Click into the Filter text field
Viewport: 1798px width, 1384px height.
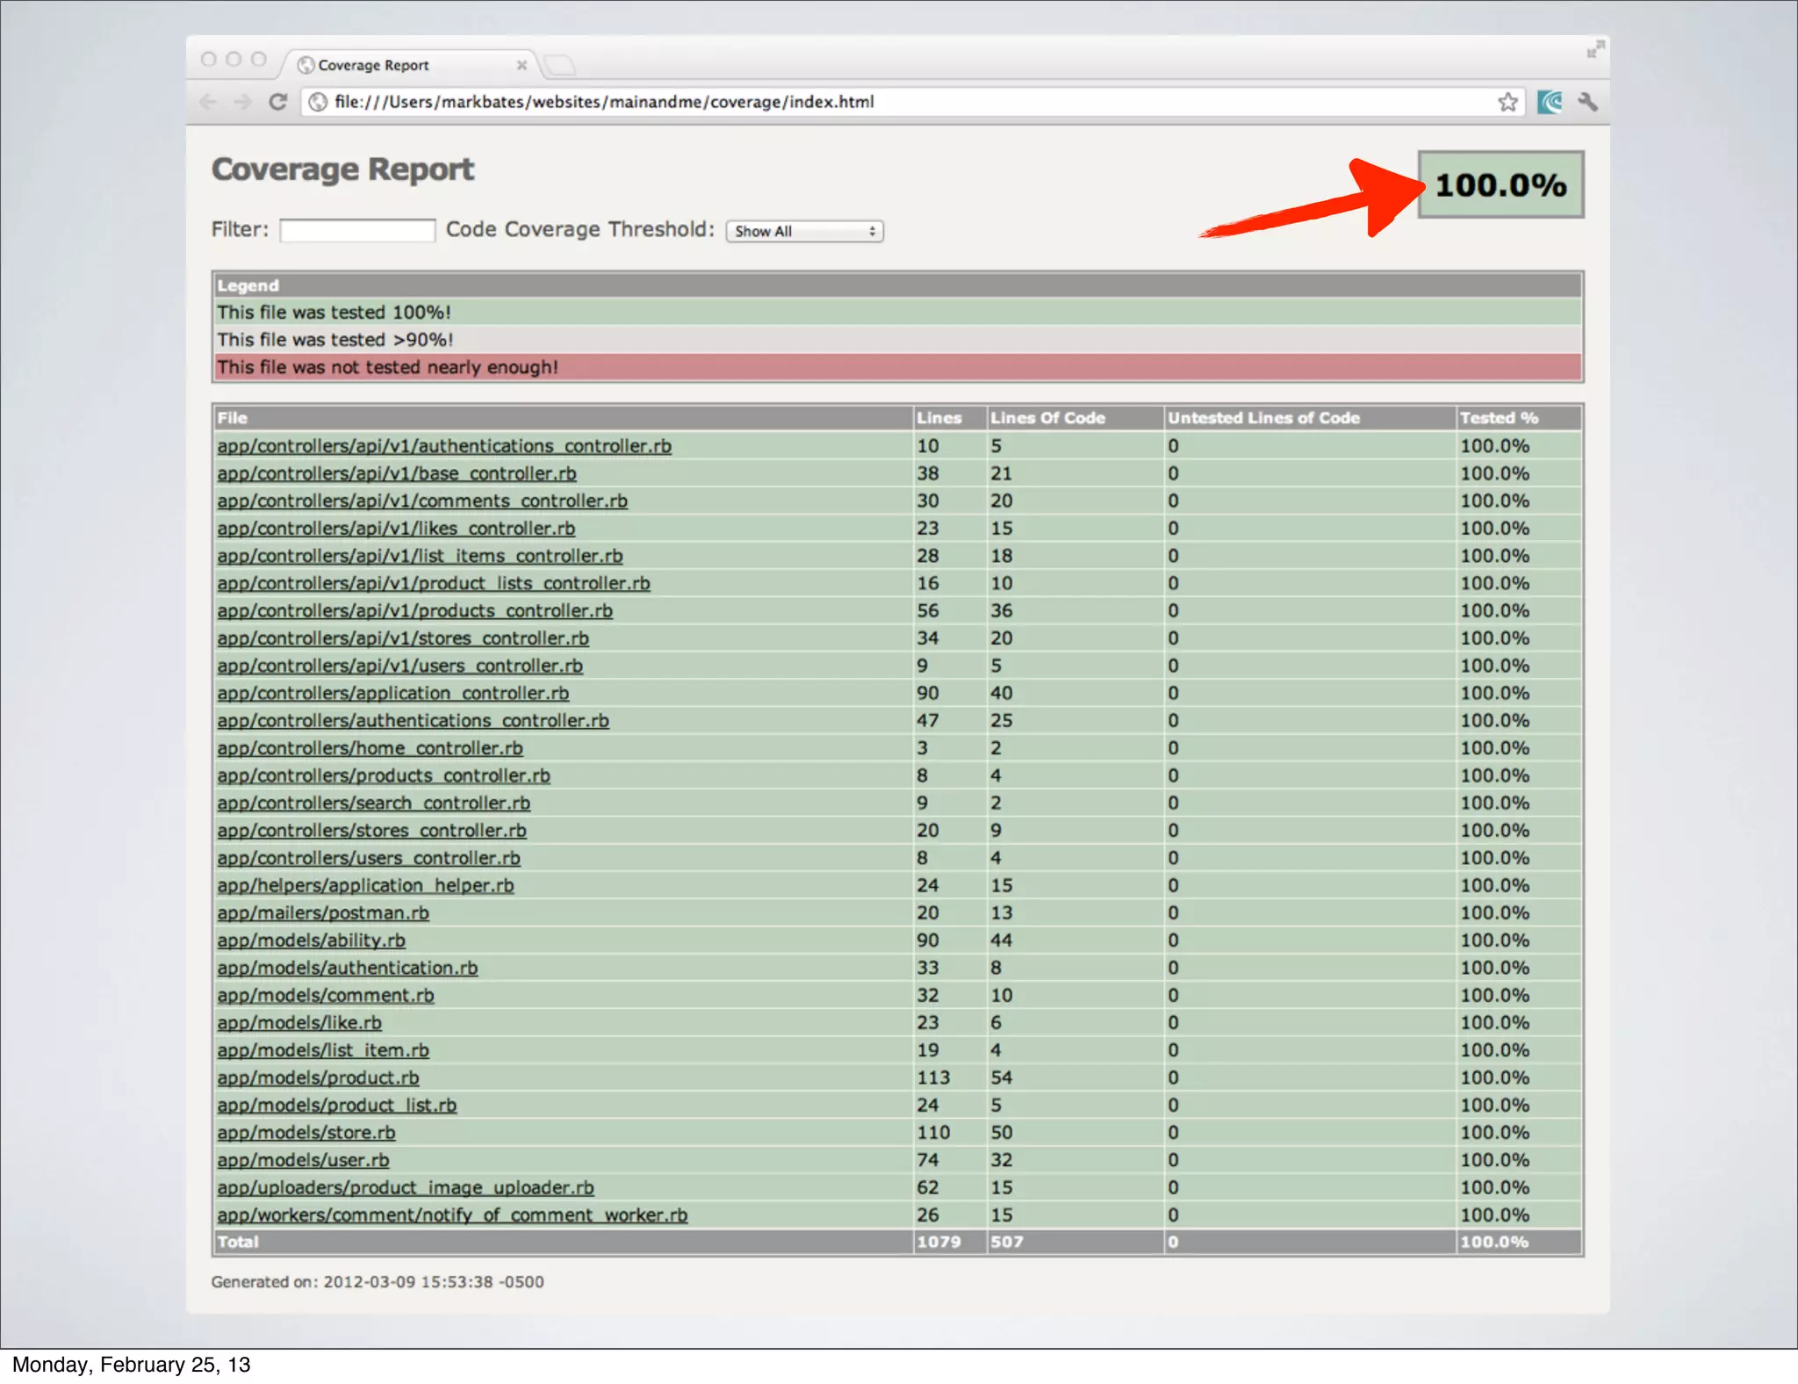(x=357, y=231)
